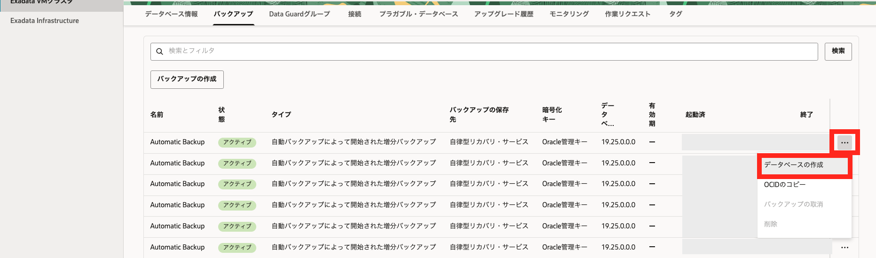Click the search magnifier icon
876x258 pixels.
[159, 51]
